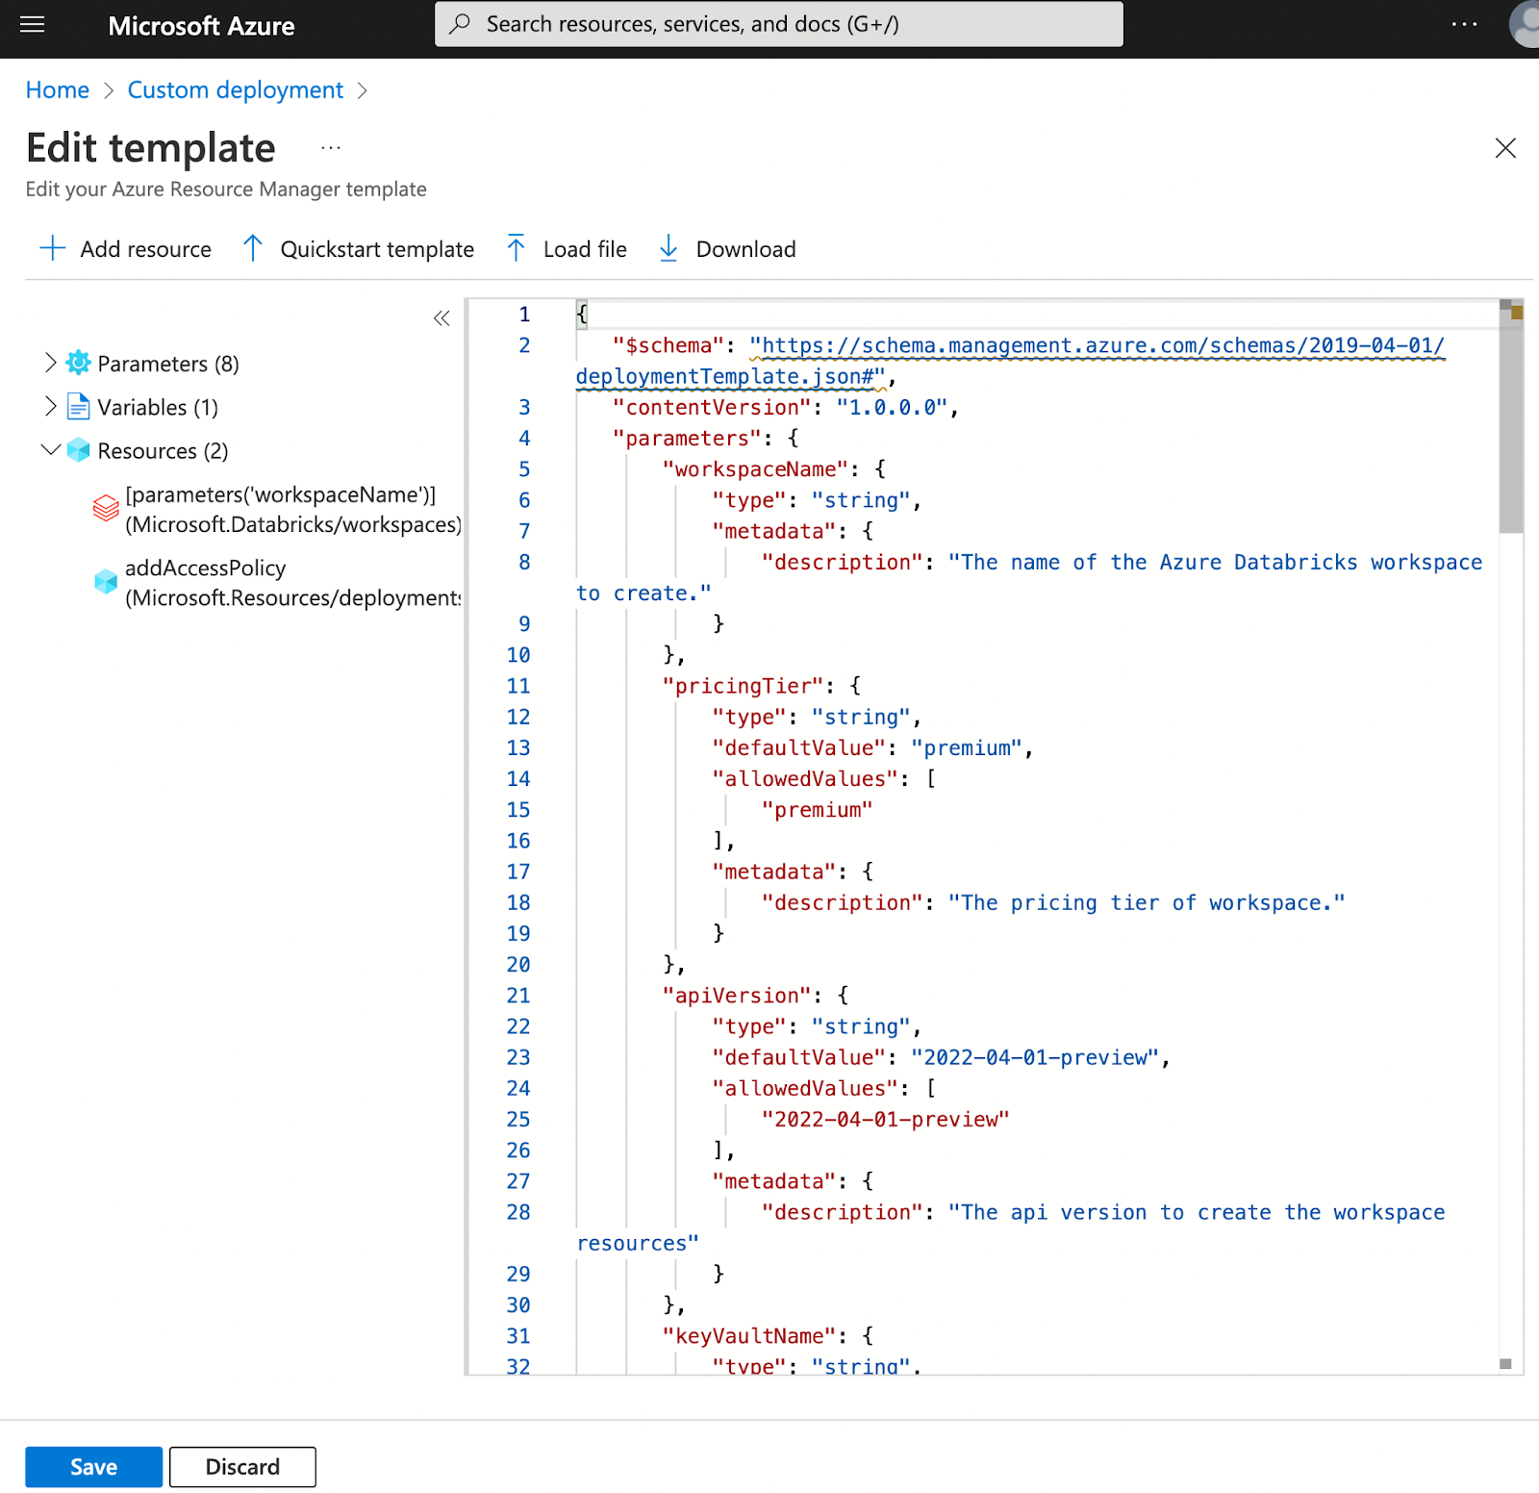
Task: Collapse the template tree panel
Action: pos(442,318)
